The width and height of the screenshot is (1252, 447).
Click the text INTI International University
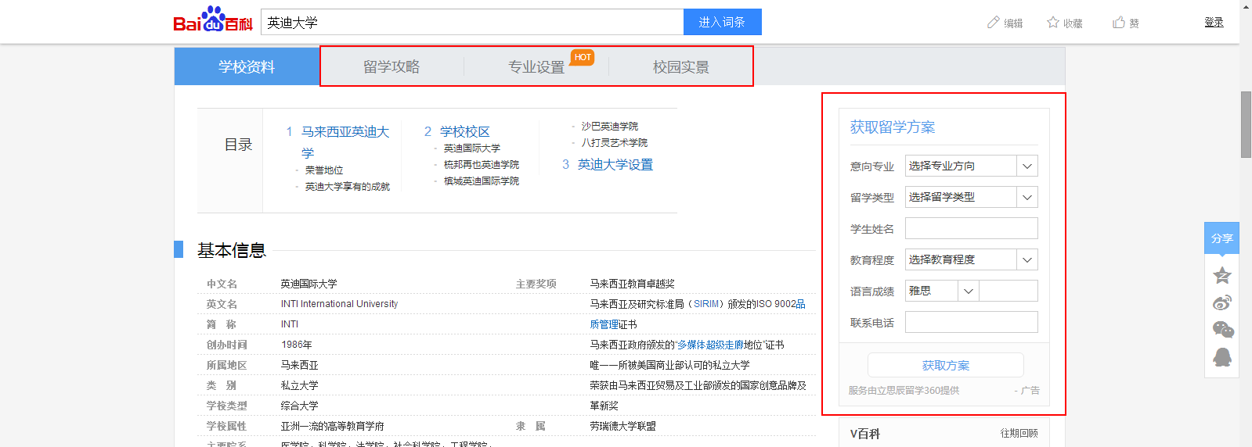[339, 304]
